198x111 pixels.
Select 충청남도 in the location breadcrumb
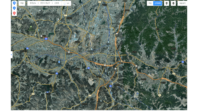33,3
